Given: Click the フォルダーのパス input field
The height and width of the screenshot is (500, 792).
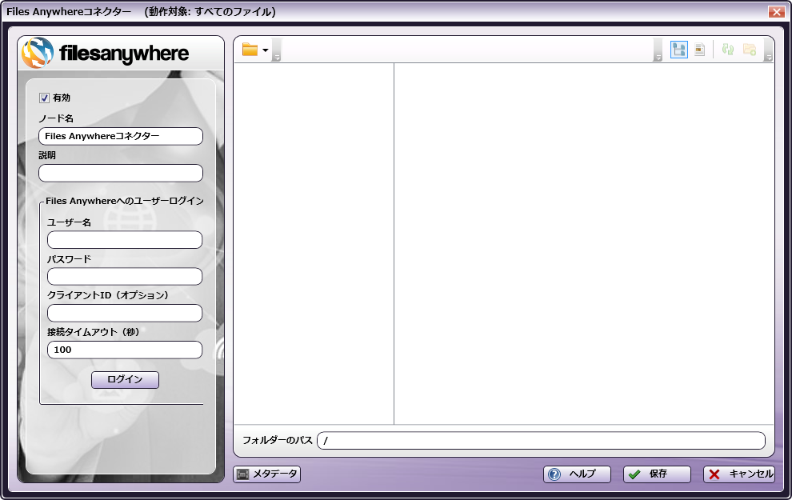Looking at the screenshot, I should (541, 441).
